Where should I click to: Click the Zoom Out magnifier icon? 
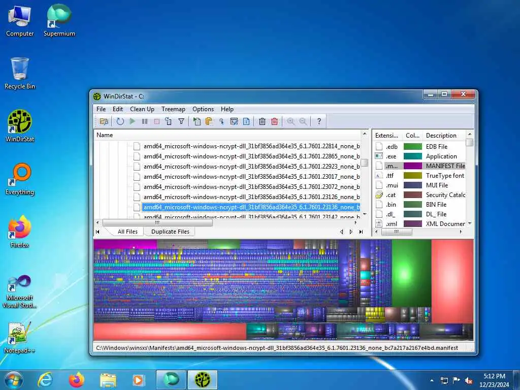pyautogui.click(x=303, y=121)
